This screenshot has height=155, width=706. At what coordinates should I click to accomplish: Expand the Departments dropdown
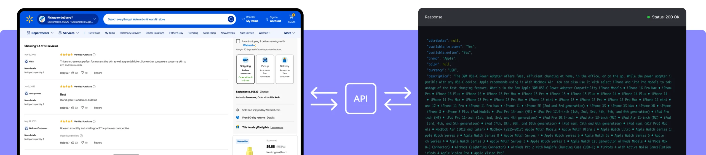coord(40,33)
